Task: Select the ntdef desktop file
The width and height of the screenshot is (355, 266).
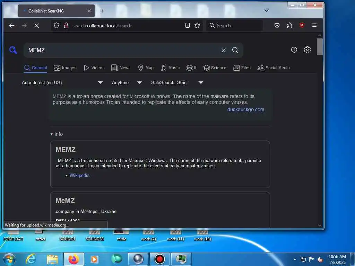Action: coord(41,236)
